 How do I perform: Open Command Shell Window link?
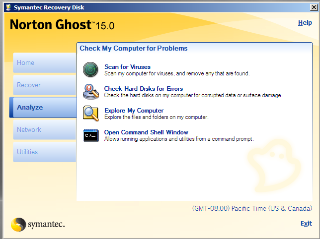pyautogui.click(x=146, y=132)
